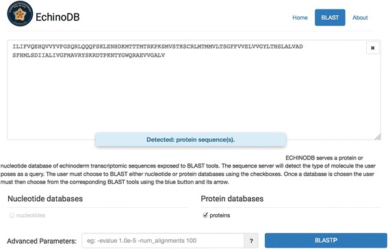Click the EchinoDB site title text
Image resolution: width=388 pixels, height=249 pixels.
tap(57, 17)
